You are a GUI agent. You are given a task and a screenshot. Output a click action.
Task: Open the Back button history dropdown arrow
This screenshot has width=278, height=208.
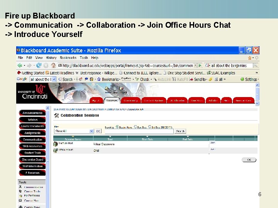(24, 65)
